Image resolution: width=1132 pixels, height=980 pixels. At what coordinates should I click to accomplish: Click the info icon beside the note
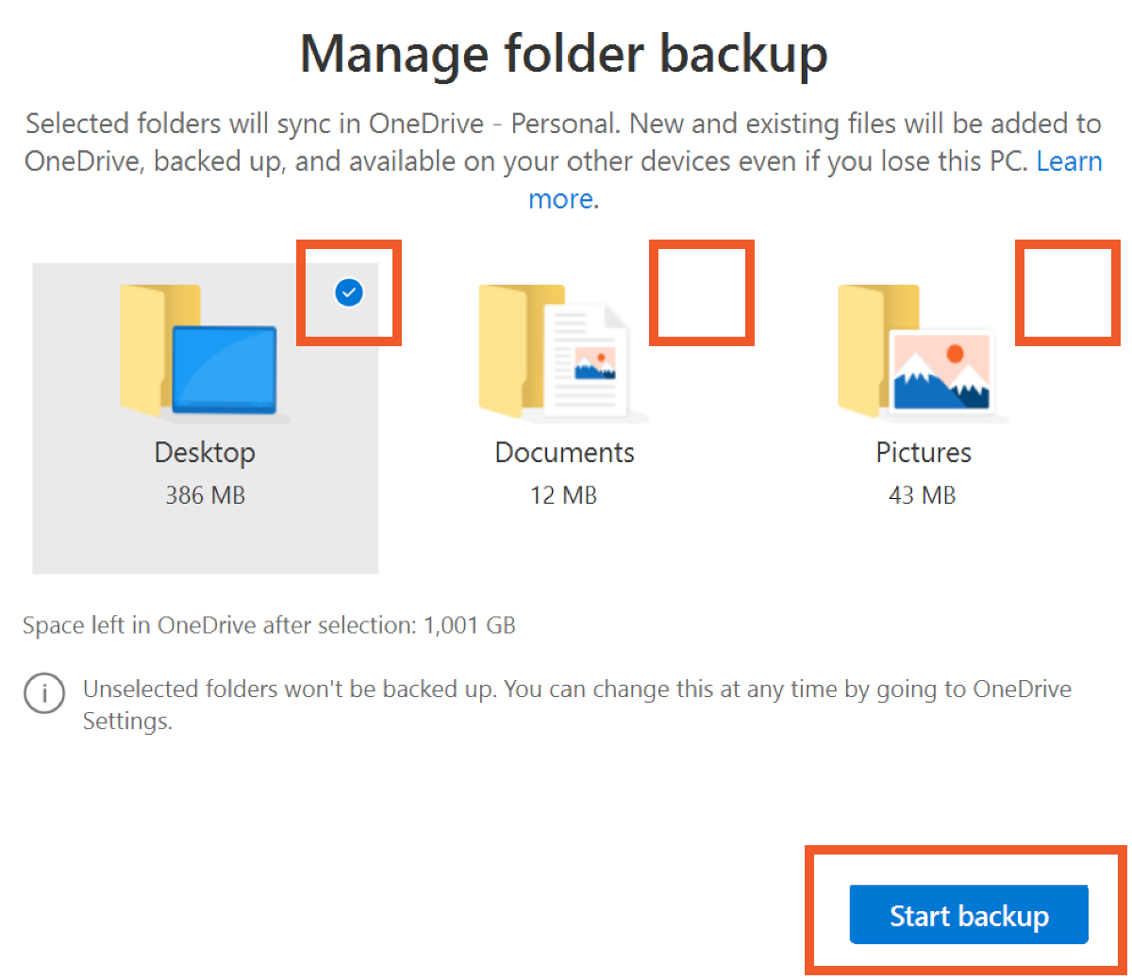coord(43,693)
